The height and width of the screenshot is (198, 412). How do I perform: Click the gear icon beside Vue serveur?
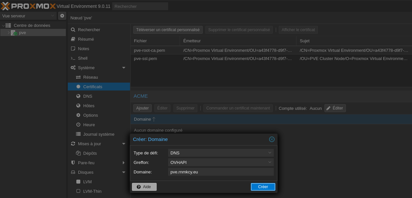[x=62, y=16]
